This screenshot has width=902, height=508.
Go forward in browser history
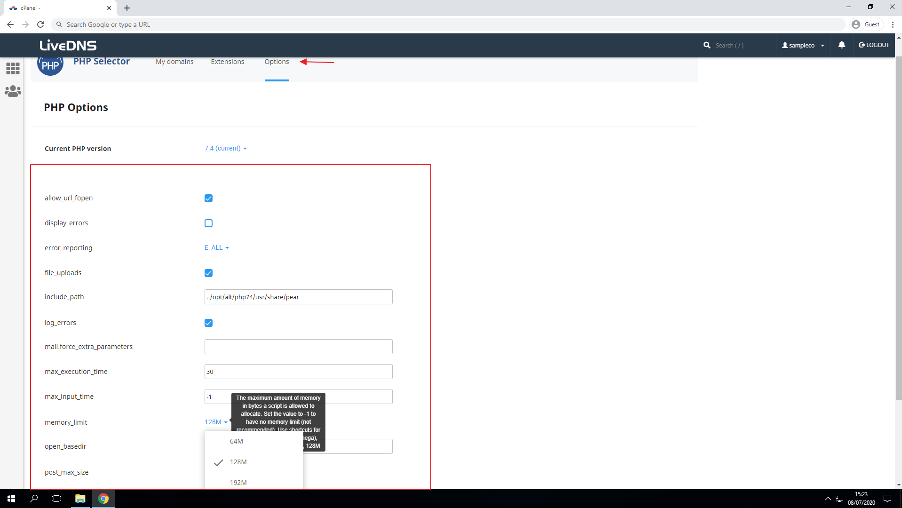(25, 24)
